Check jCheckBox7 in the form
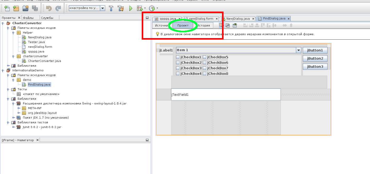The width and height of the screenshot is (370, 174). tap(204, 68)
